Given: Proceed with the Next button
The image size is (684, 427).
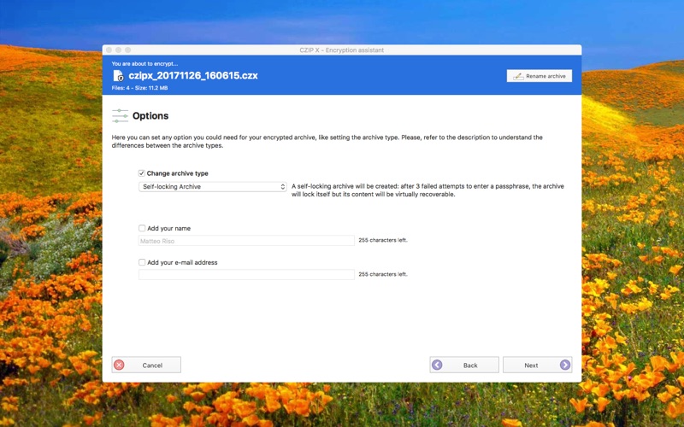Looking at the screenshot, I should [538, 366].
